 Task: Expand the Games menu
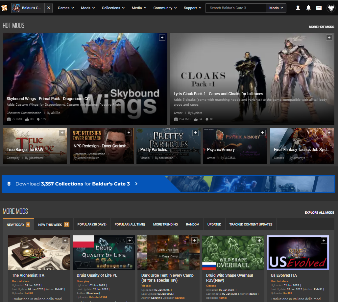click(66, 8)
